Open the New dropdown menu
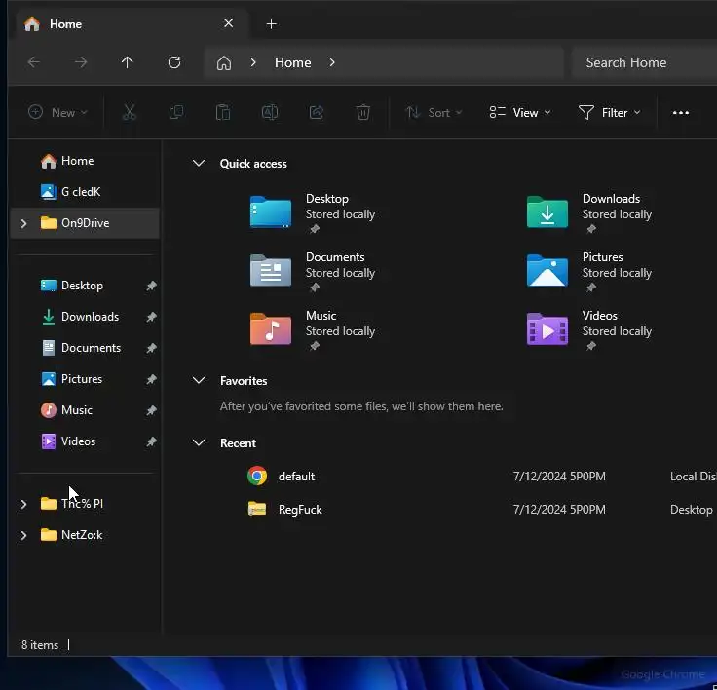The height and width of the screenshot is (690, 717). pos(57,112)
